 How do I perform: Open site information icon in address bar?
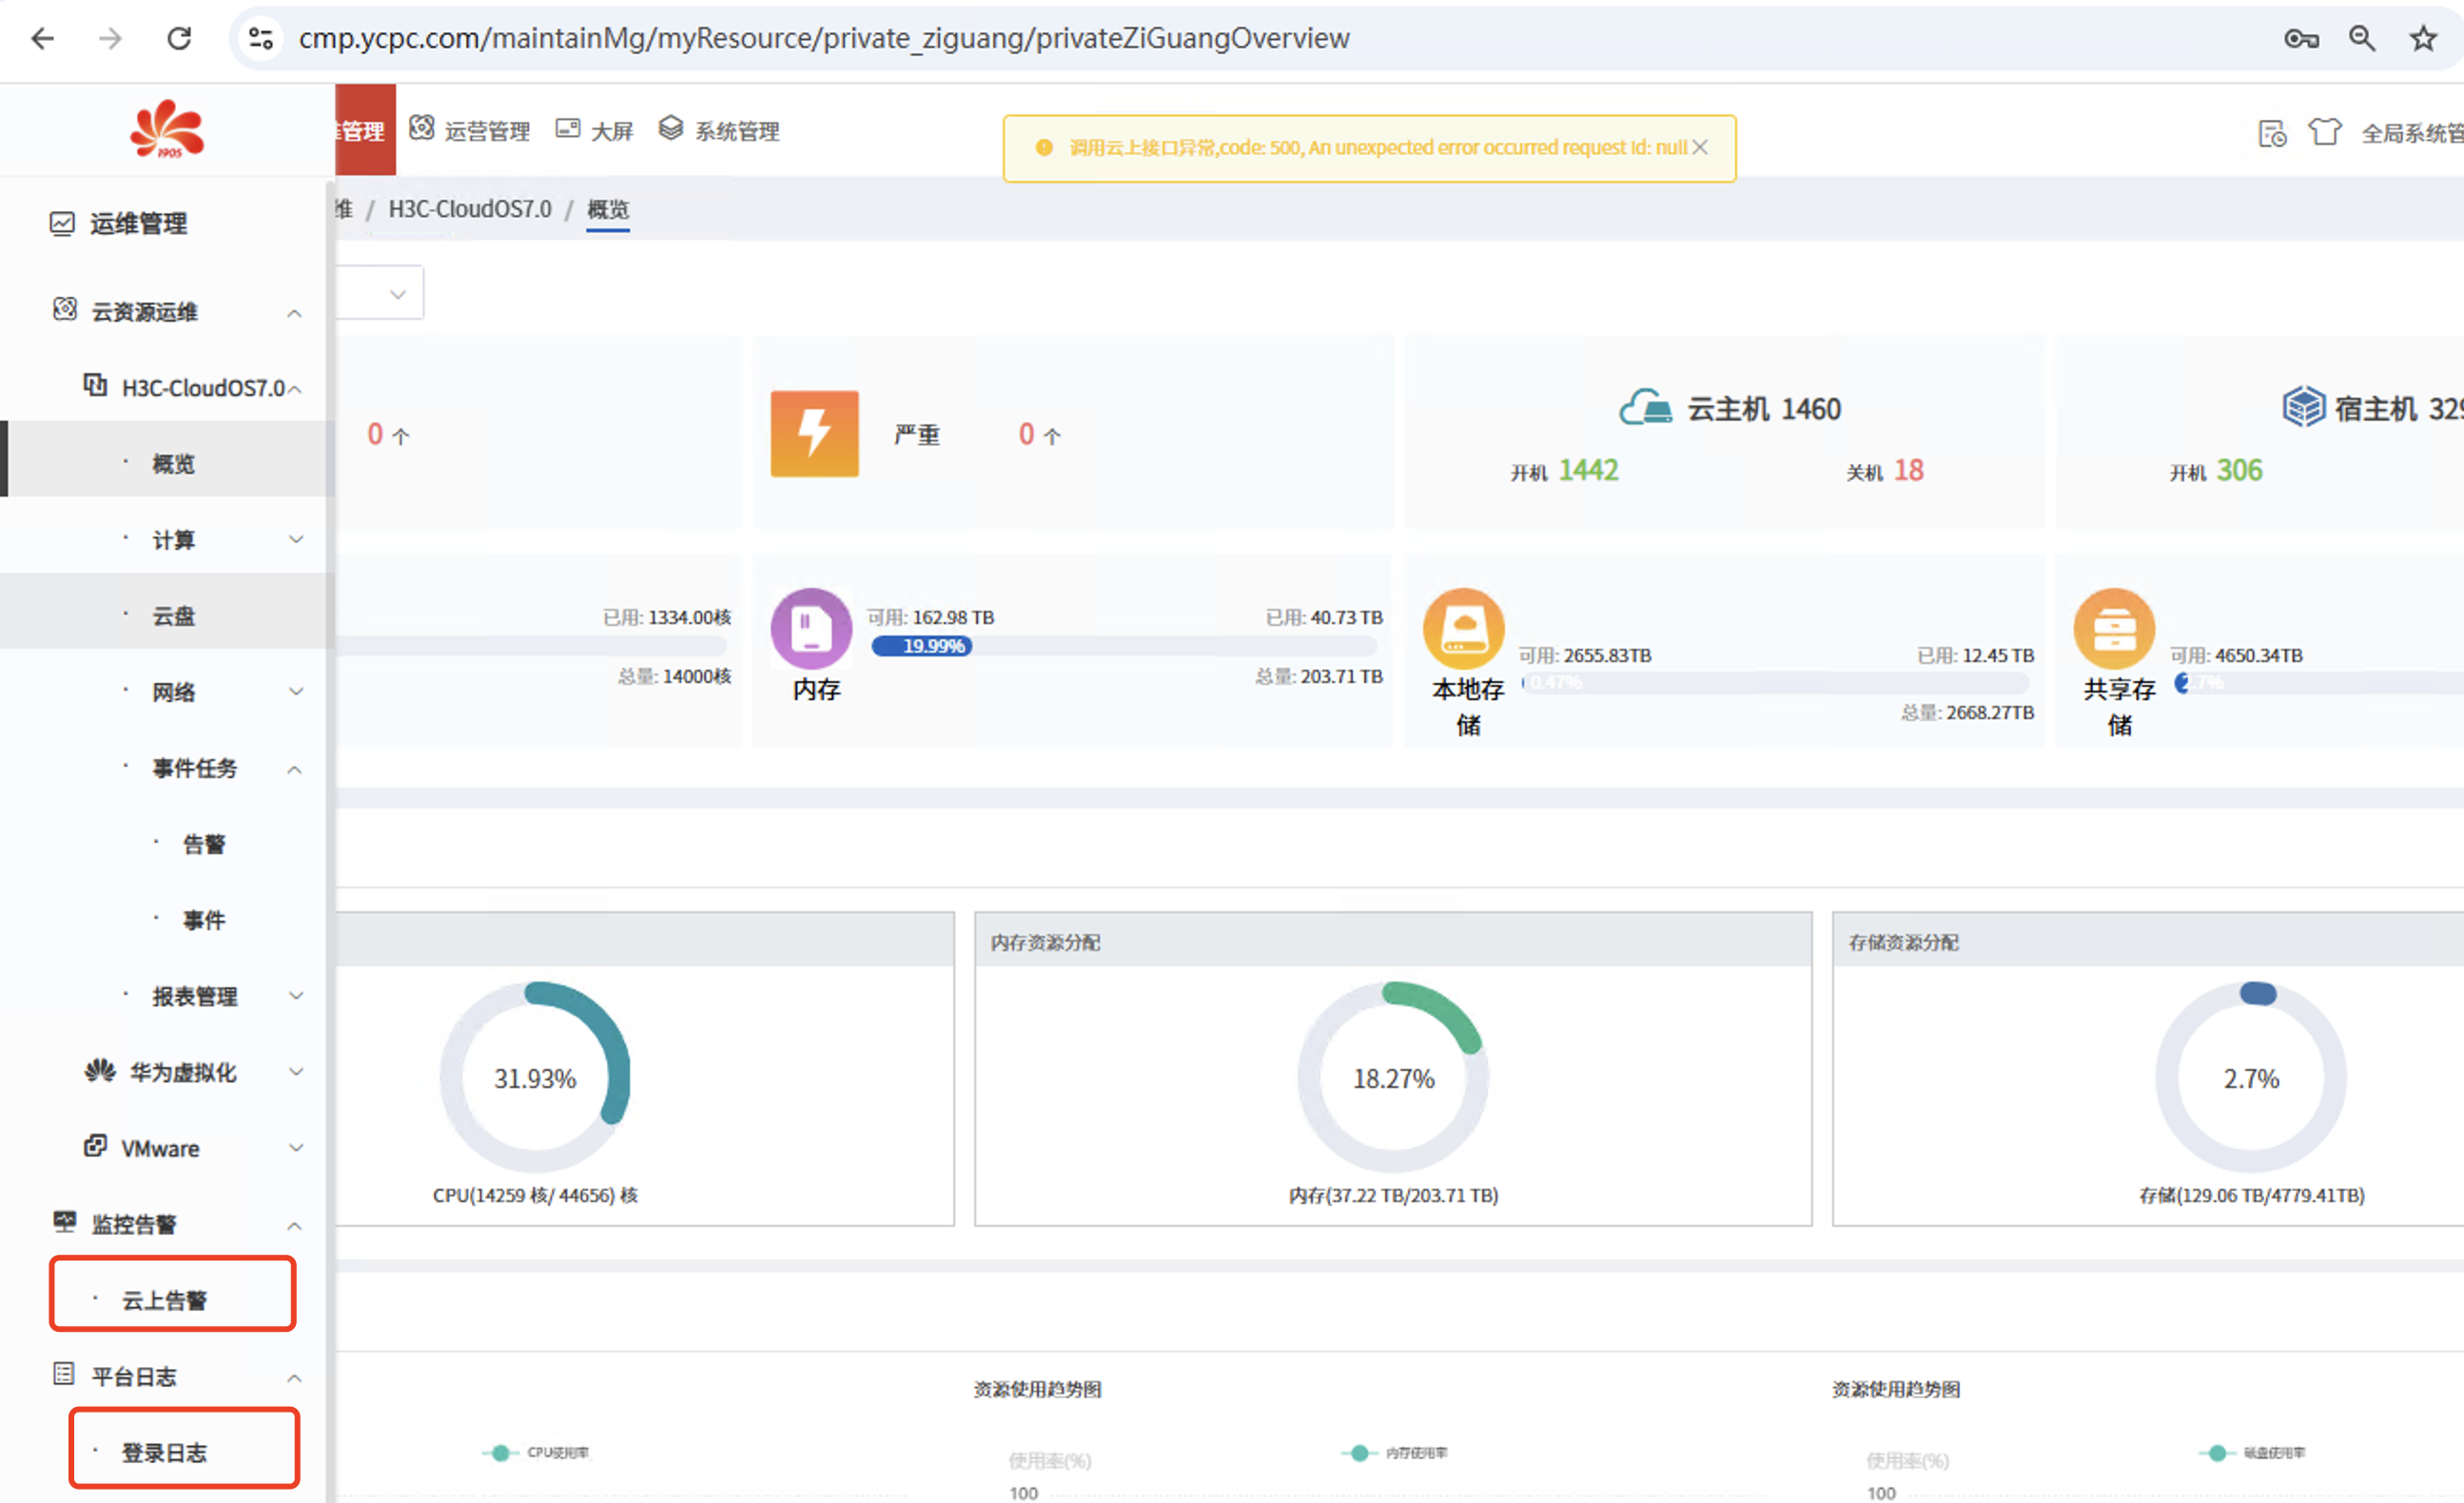(261, 39)
